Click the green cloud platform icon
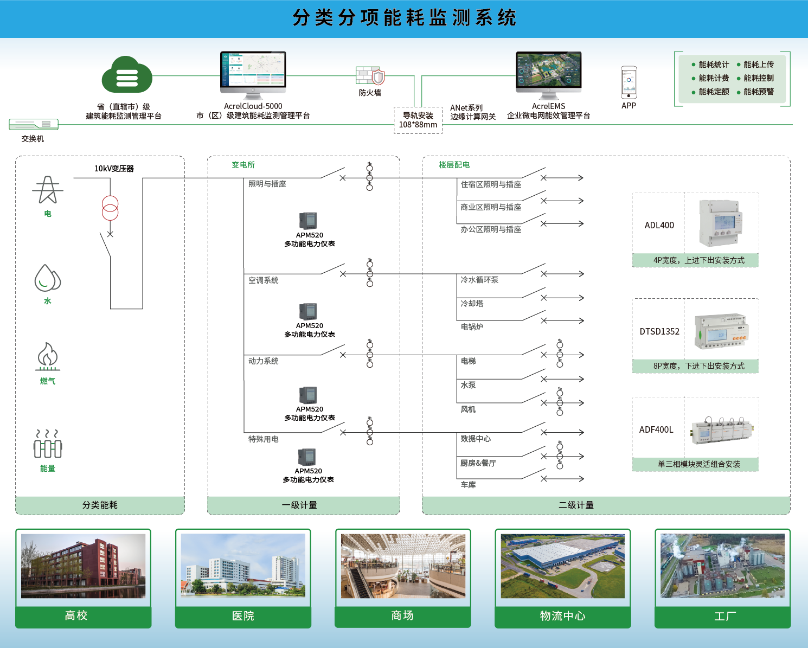808x648 pixels. click(x=127, y=76)
